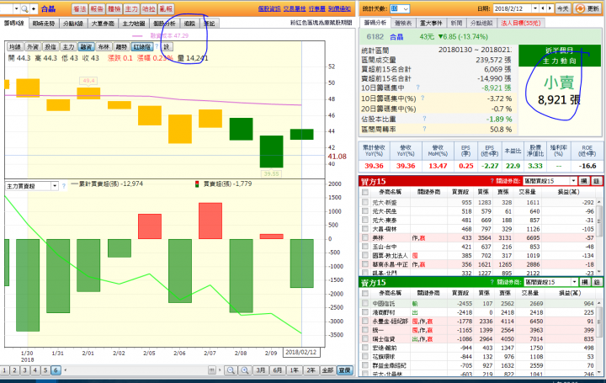Toggle the 均線 moving average button
Viewport: 606px width, 383px height.
15,47
